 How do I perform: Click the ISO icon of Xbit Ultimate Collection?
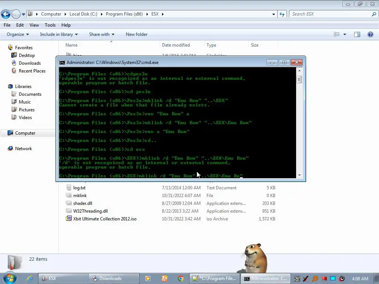(x=69, y=219)
